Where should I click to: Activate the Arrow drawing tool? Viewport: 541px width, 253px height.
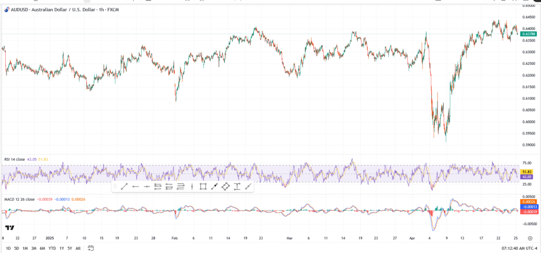pyautogui.click(x=214, y=186)
